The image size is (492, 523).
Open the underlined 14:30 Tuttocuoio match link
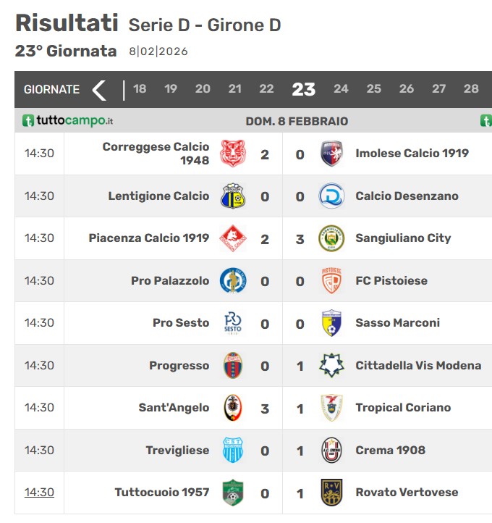point(39,493)
